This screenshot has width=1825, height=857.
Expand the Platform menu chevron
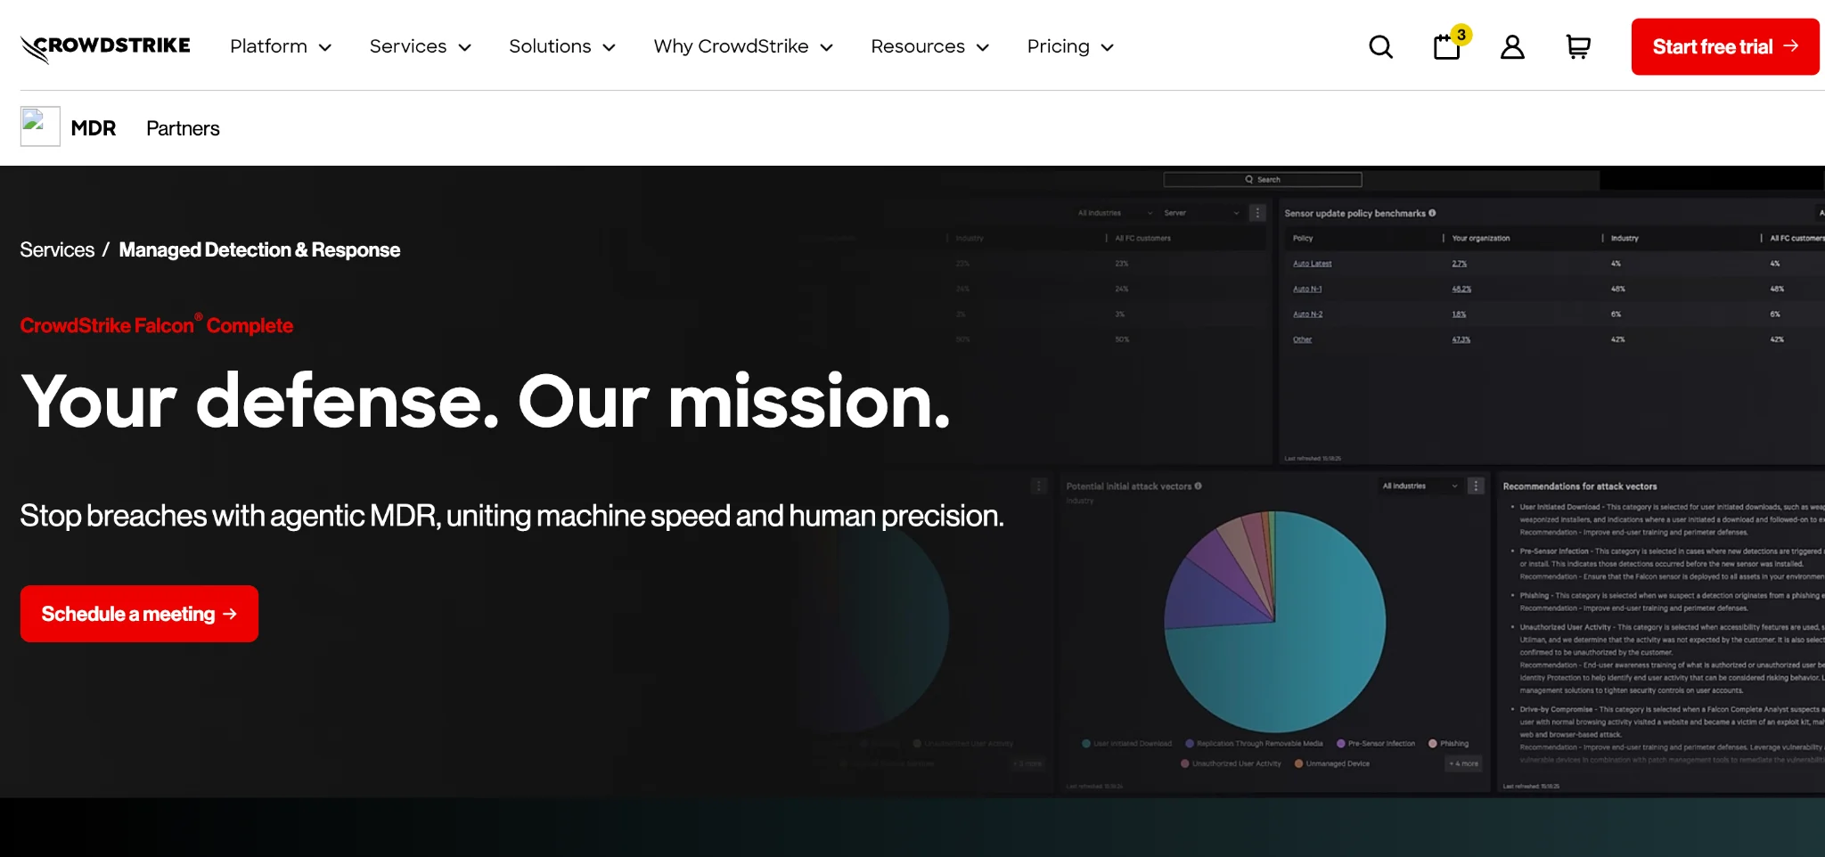click(325, 48)
